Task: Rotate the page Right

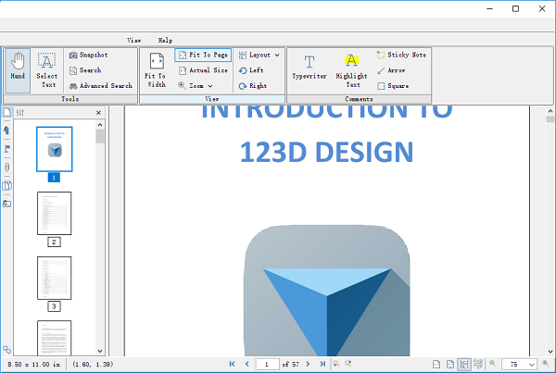Action: tap(252, 86)
